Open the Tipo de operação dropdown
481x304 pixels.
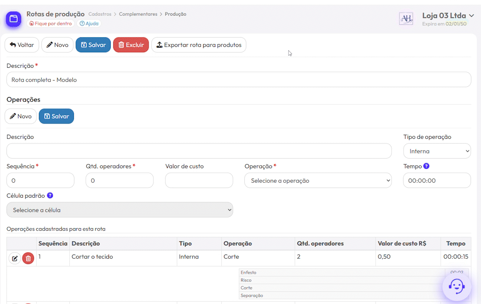(437, 151)
